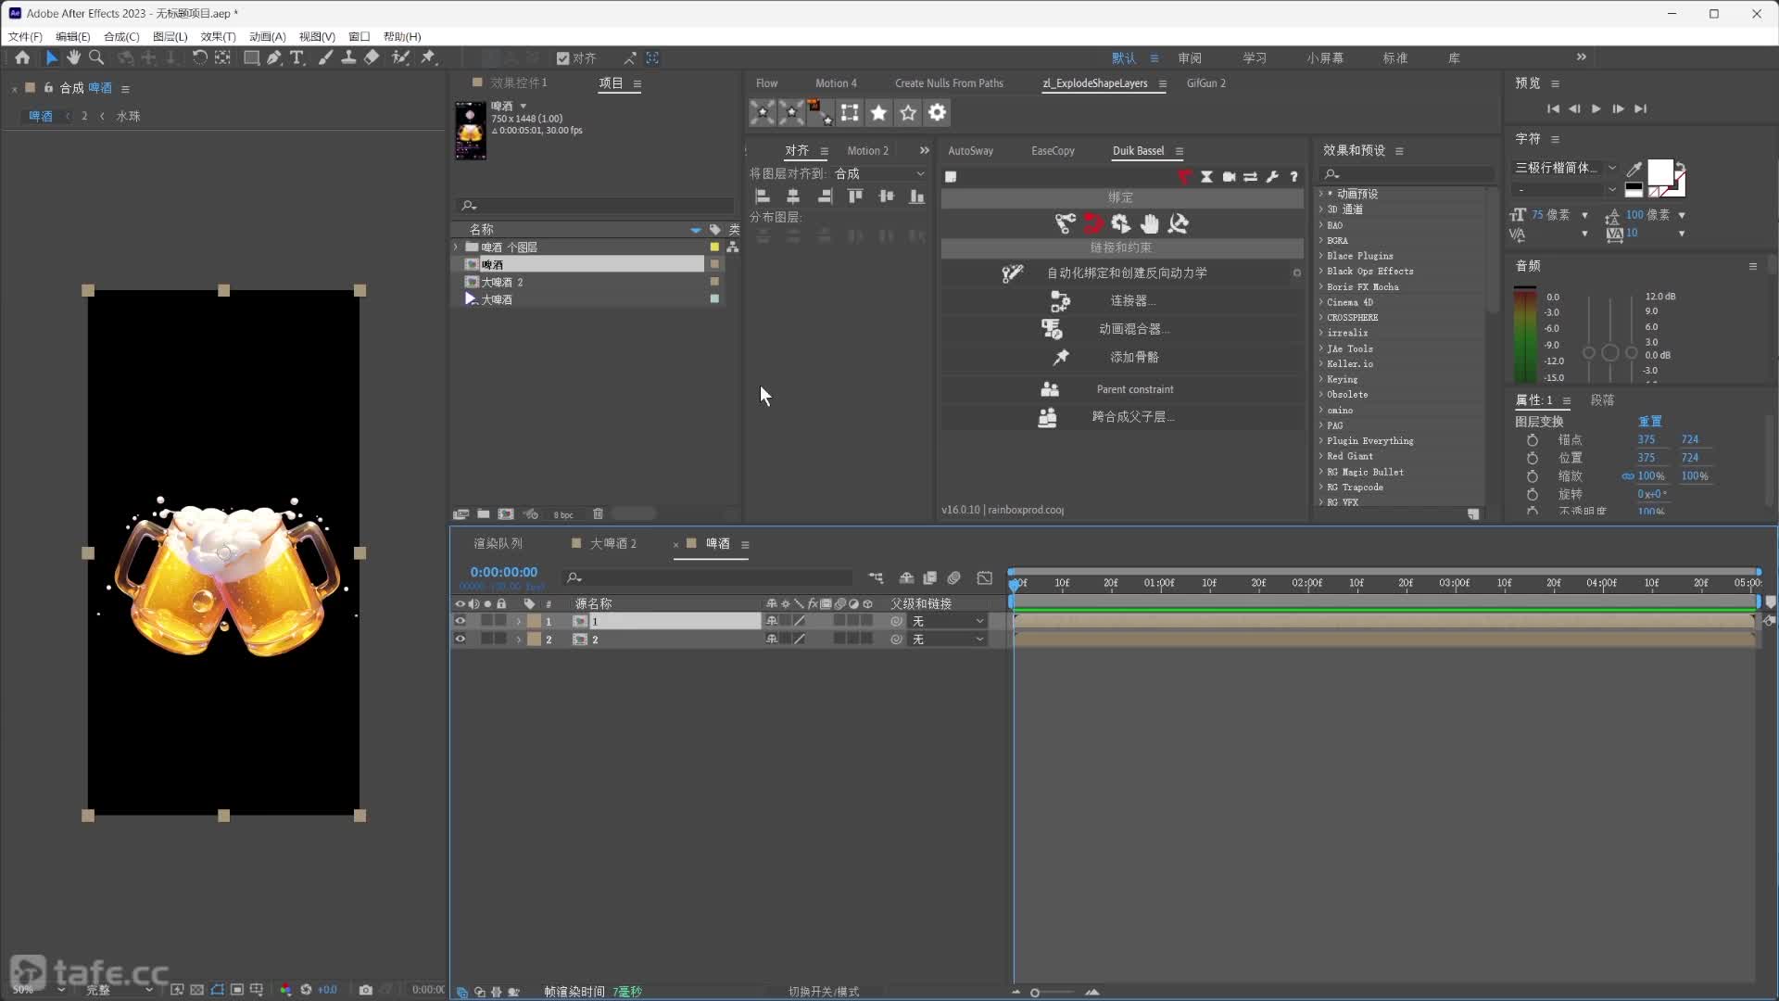Click the 切换开关/模式 button
This screenshot has height=1001, width=1779.
[824, 992]
